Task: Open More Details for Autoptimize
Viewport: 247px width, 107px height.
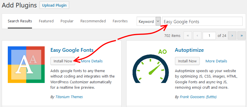Action: pyautogui.click(x=216, y=61)
